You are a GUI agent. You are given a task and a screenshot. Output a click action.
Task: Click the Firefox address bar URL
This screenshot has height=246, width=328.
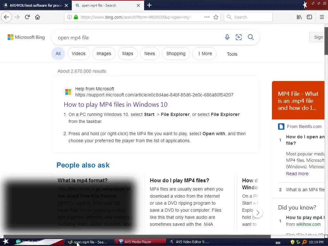pos(136,17)
